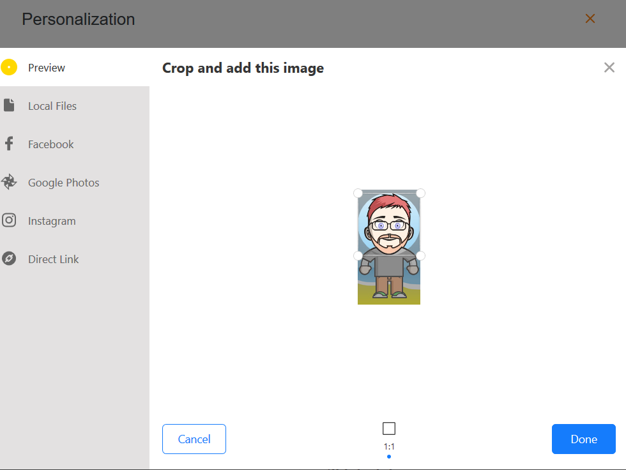
Task: Click the cartoon avatar's brown pants
Action: 389,285
